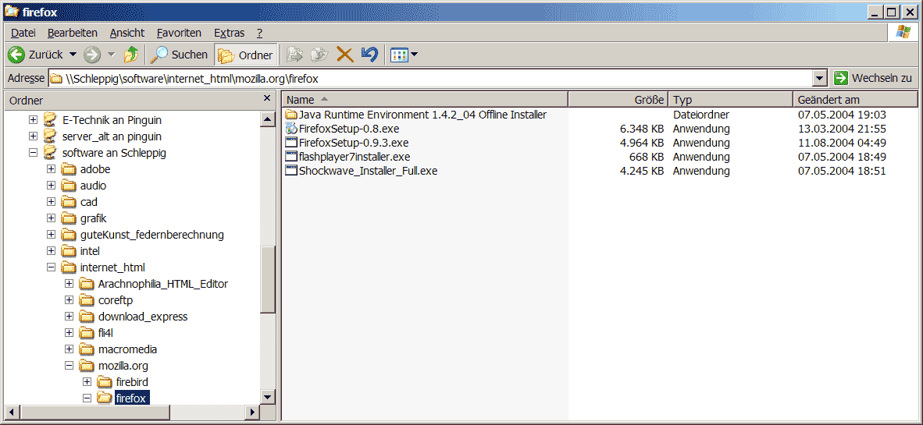Click folder tree scroll left arrow
Image resolution: width=923 pixels, height=425 pixels.
[x=11, y=412]
